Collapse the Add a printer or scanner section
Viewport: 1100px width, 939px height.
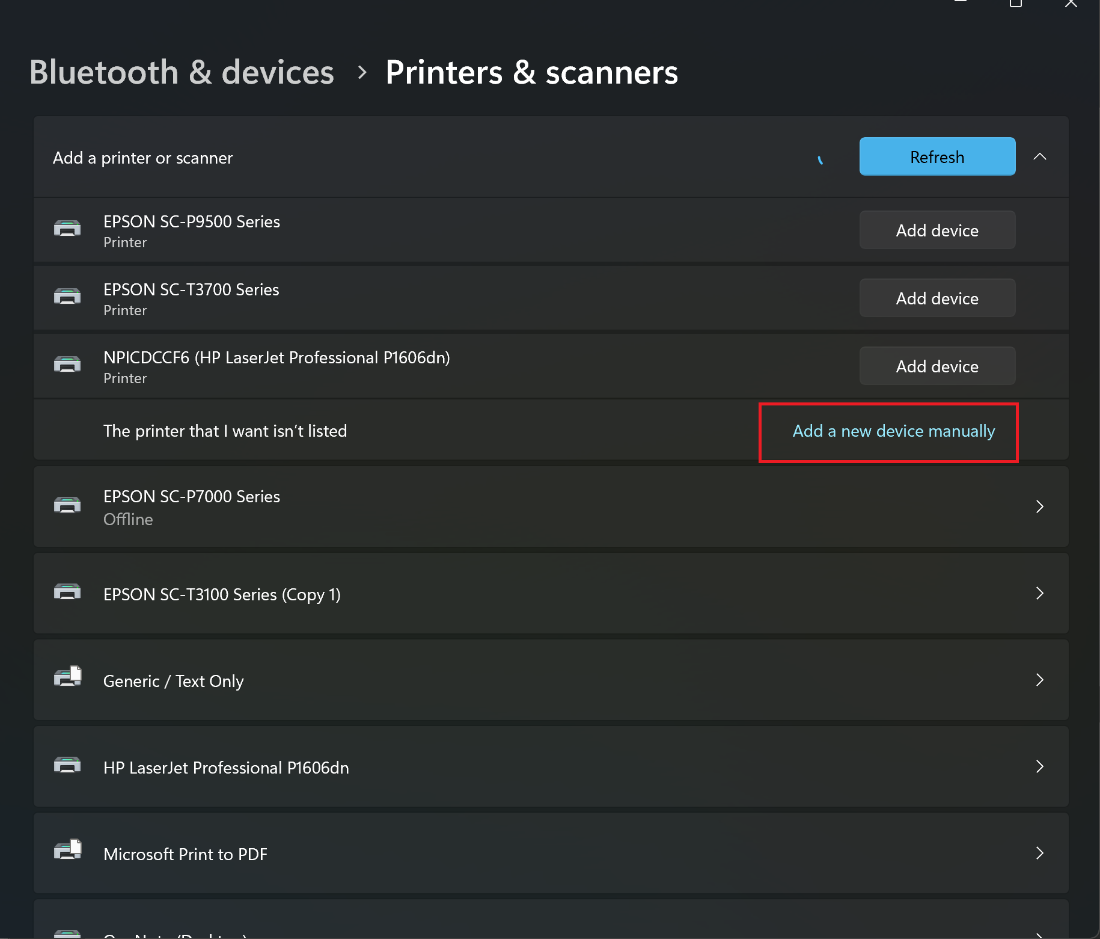pyautogui.click(x=1040, y=156)
